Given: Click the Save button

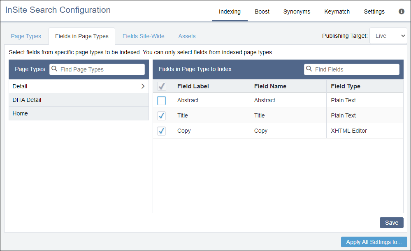Looking at the screenshot, I should (392, 223).
